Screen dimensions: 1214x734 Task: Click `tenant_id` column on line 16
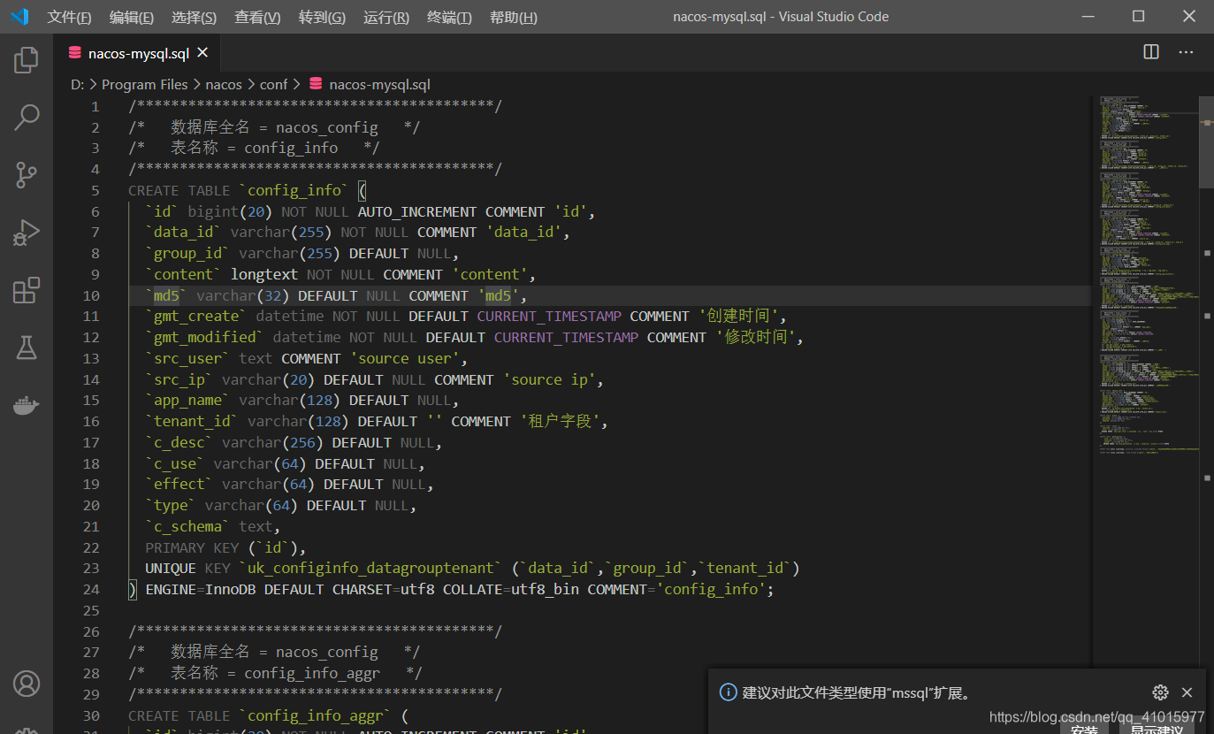tap(192, 421)
